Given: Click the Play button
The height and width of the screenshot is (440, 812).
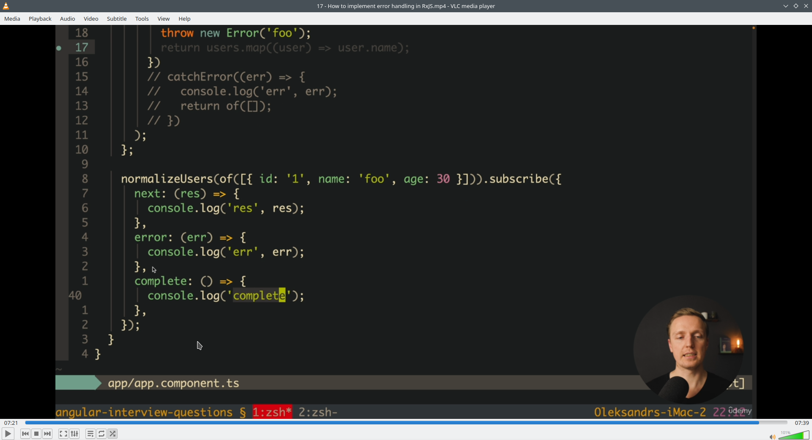Looking at the screenshot, I should tap(8, 434).
